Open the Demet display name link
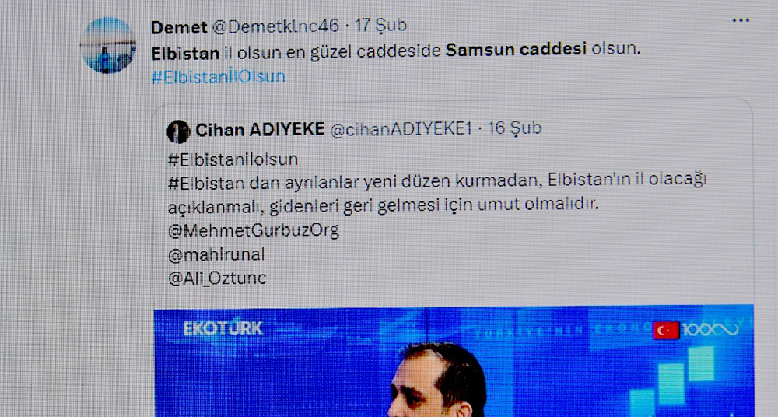 point(179,27)
